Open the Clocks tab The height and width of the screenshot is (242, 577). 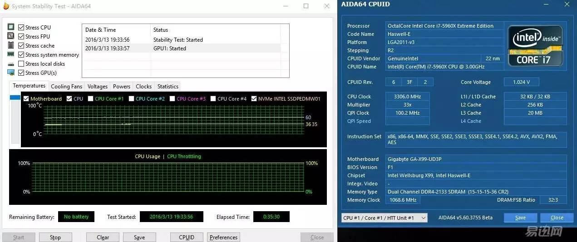point(144,86)
